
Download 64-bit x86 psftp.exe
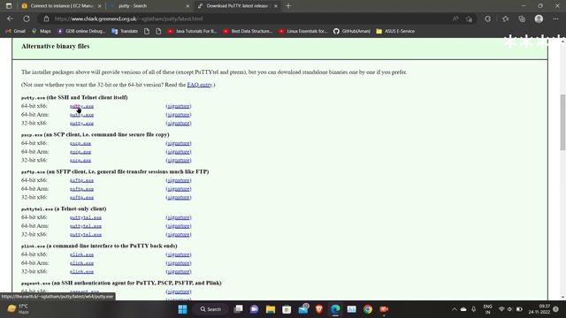[x=81, y=180]
